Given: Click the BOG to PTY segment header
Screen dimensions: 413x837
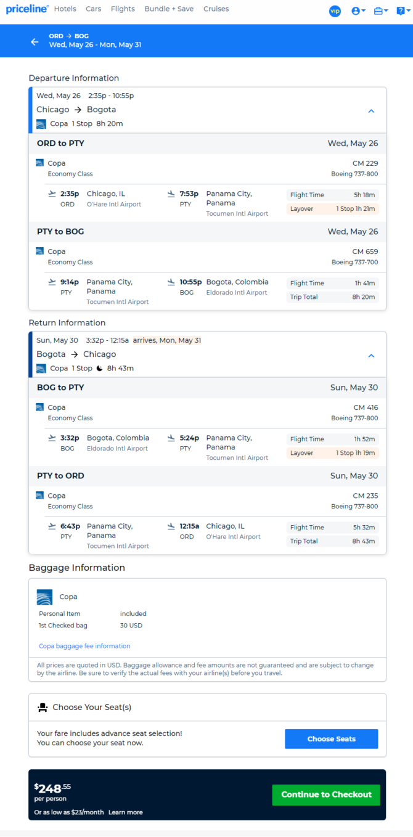Looking at the screenshot, I should pos(208,388).
